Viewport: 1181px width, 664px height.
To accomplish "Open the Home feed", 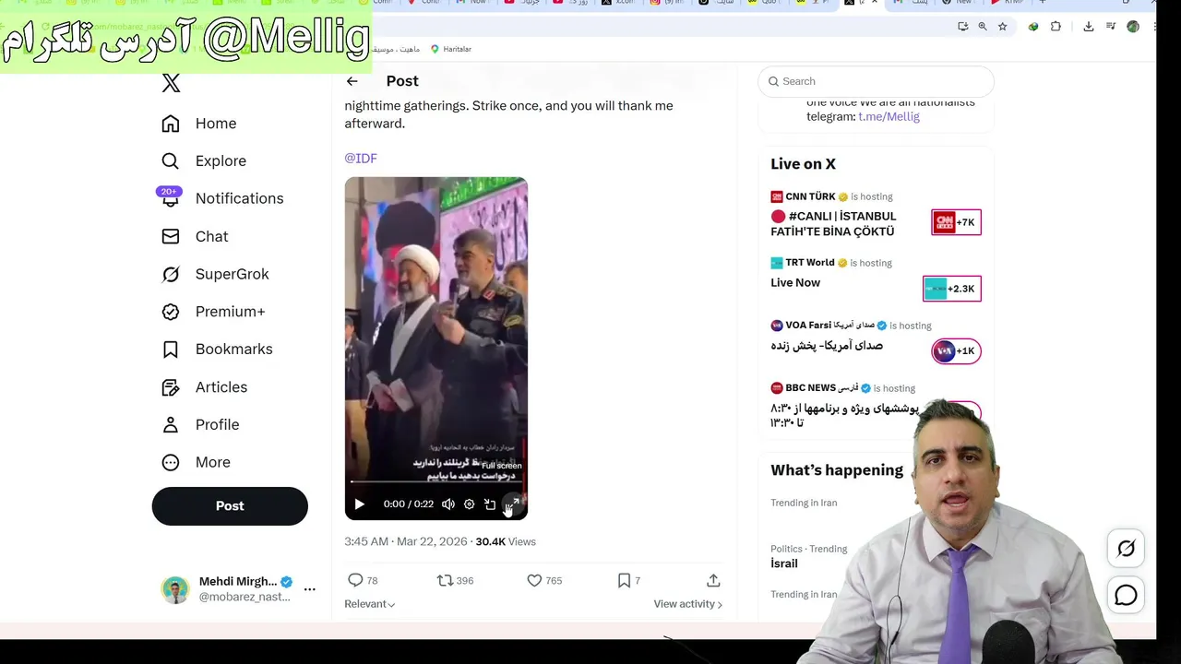I will [198, 124].
